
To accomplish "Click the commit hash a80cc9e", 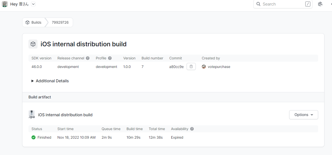I will pos(176,67).
